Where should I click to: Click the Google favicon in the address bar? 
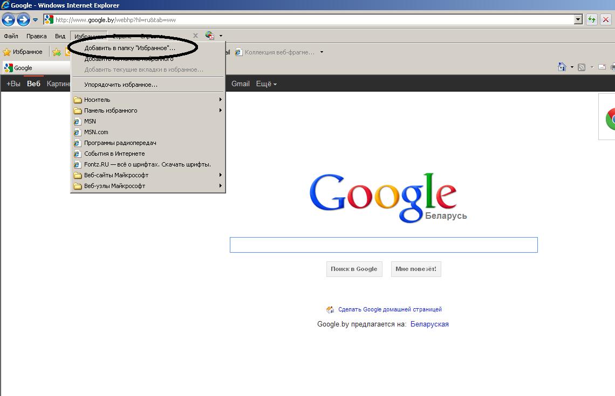pos(49,19)
